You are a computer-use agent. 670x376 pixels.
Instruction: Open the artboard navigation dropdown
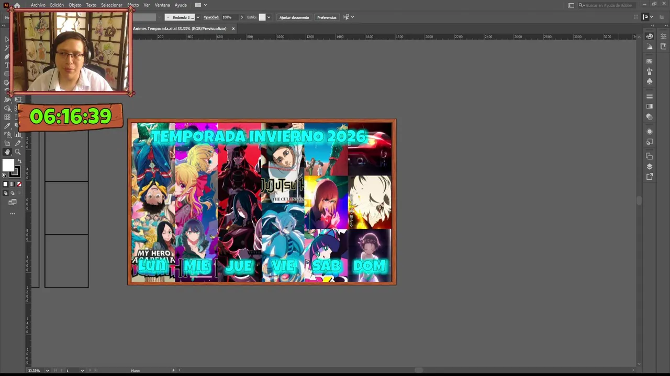82,371
